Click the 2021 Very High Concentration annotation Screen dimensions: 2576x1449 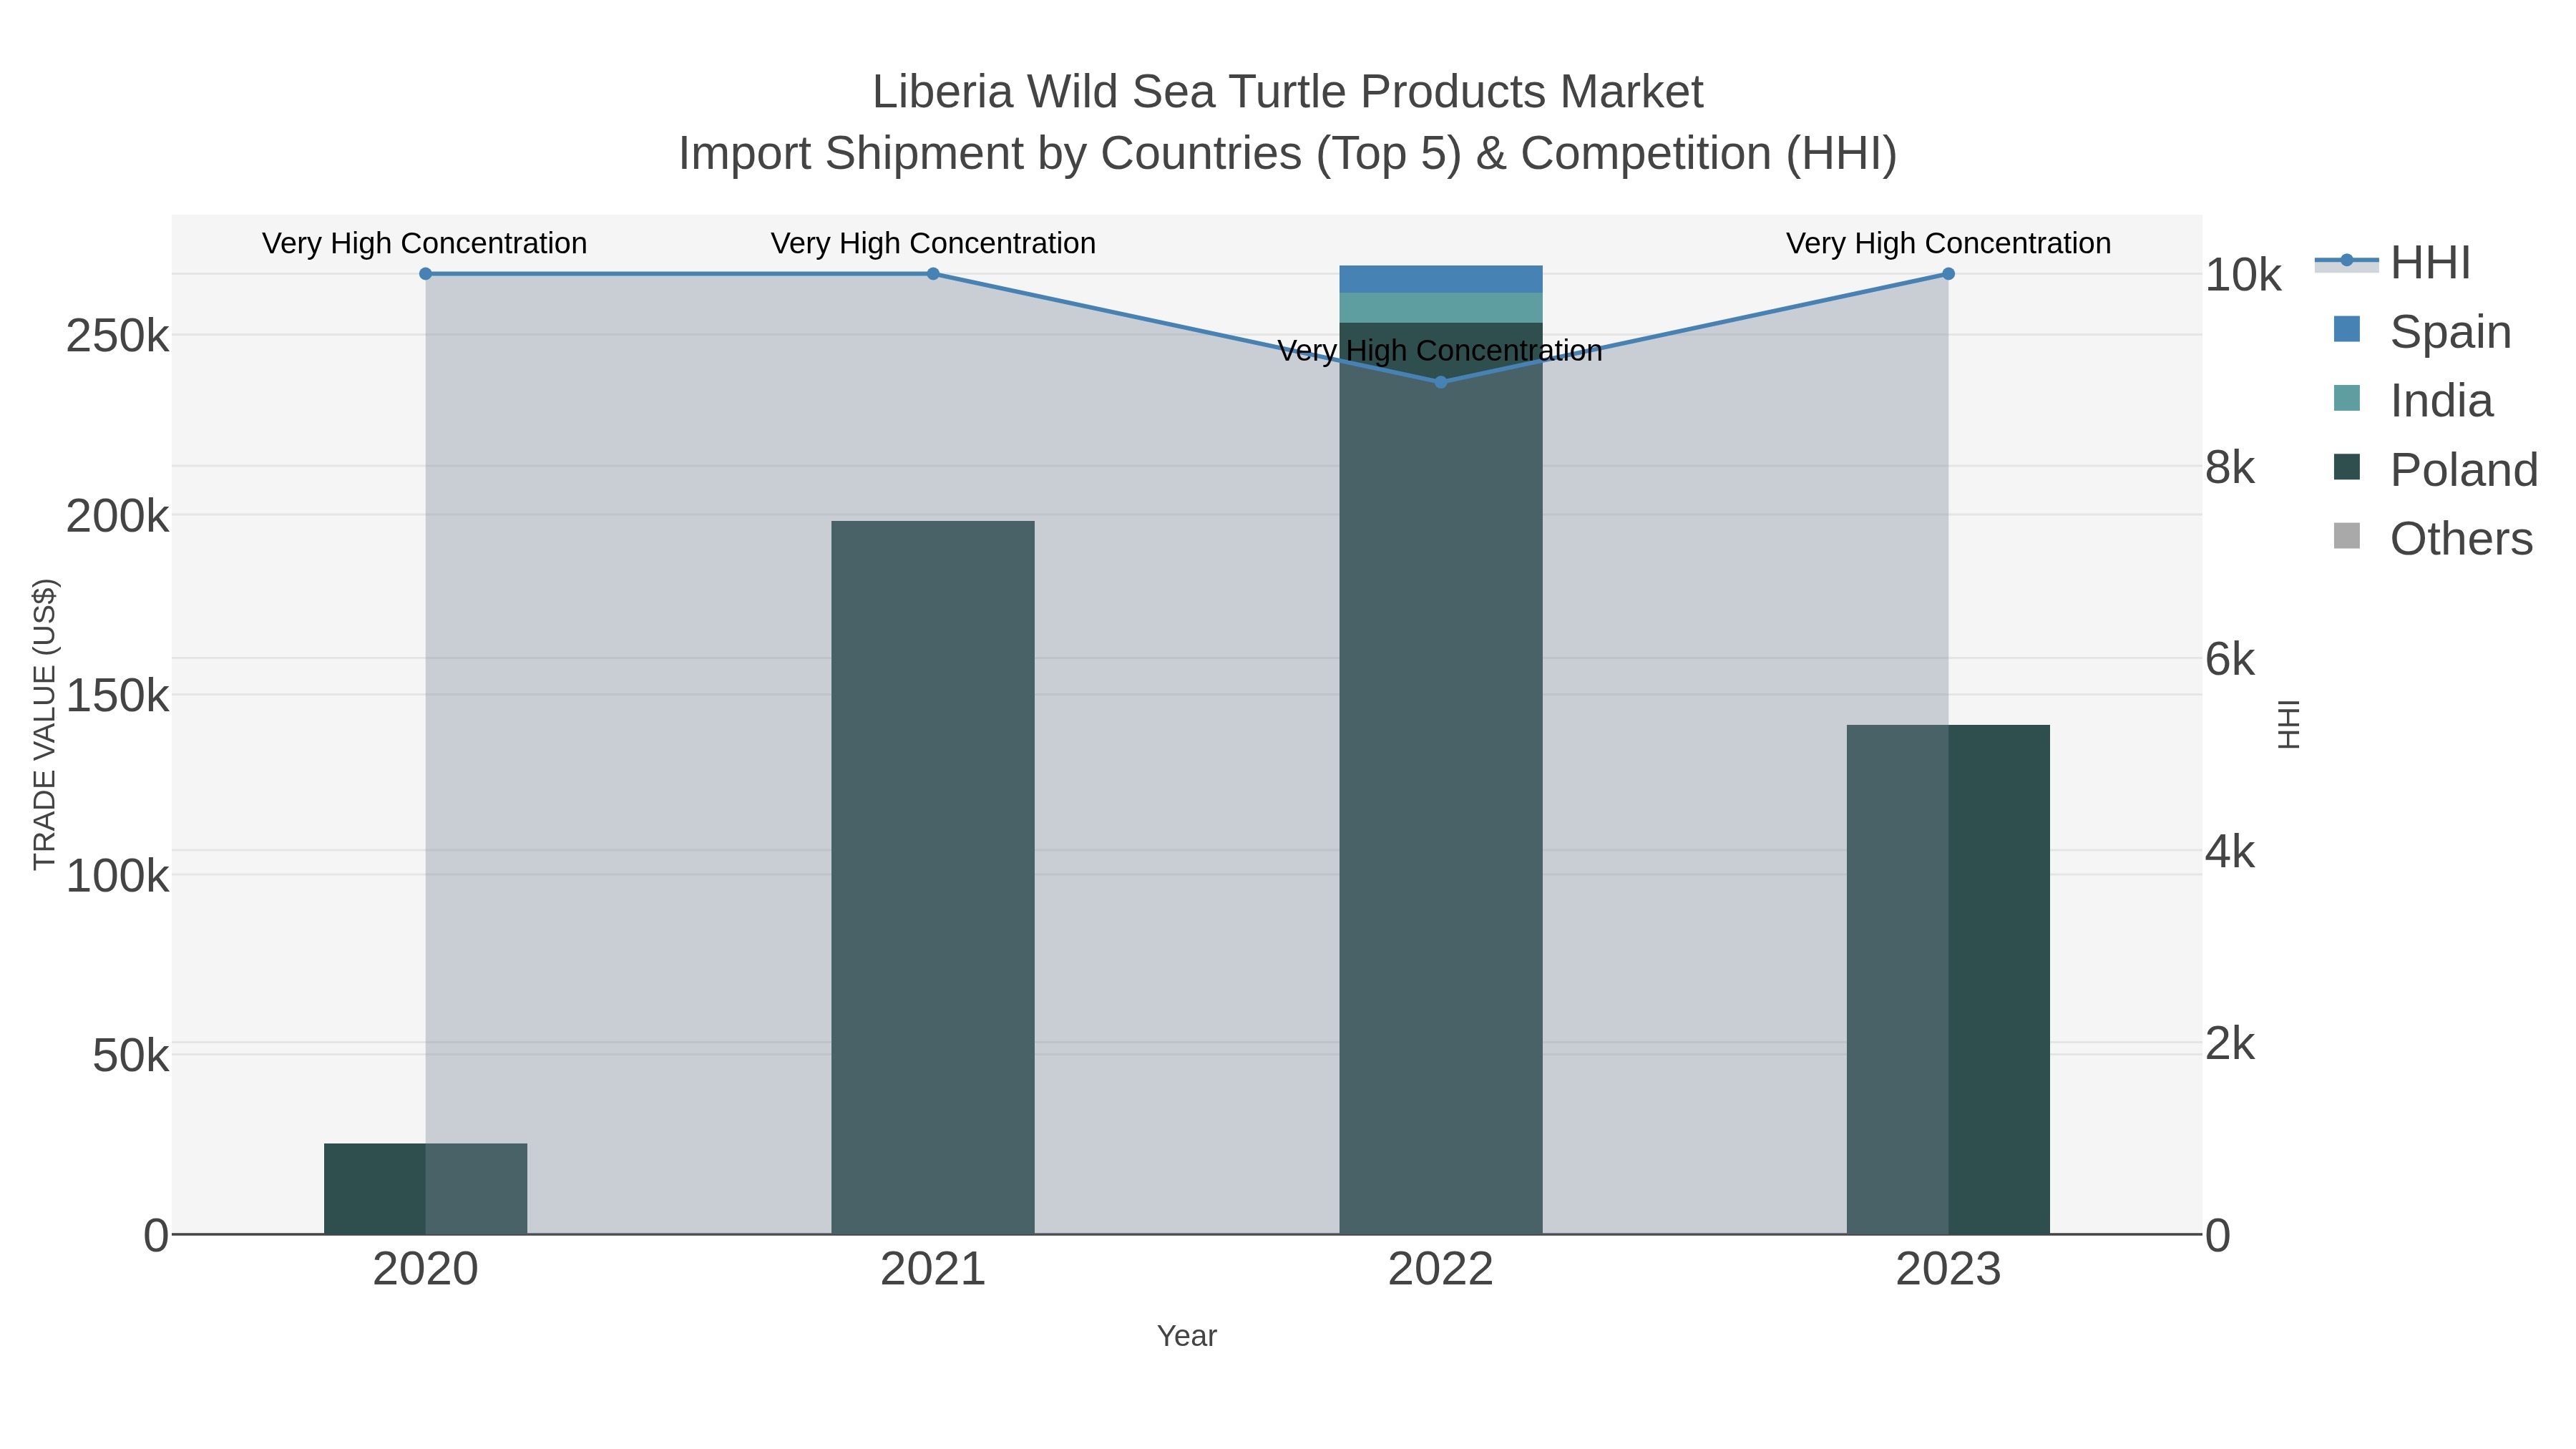[933, 243]
